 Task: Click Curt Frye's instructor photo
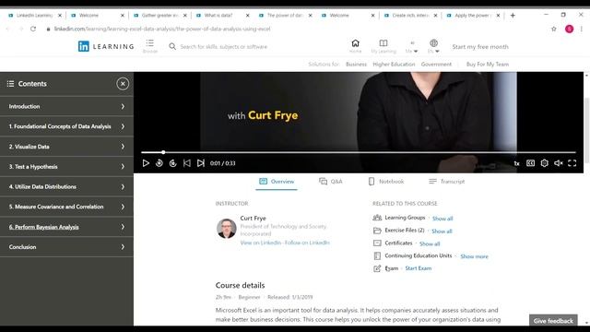pos(227,229)
